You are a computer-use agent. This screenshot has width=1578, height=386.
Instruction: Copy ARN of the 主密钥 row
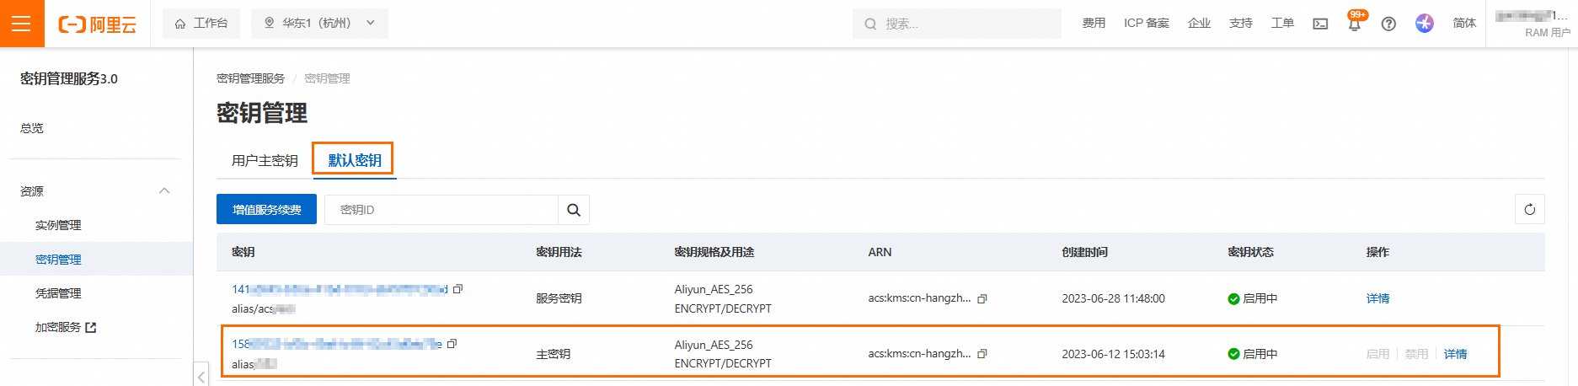[x=982, y=353]
